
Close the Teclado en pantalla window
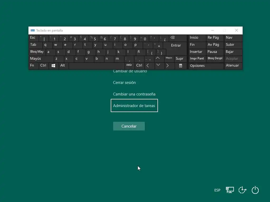click(x=237, y=31)
